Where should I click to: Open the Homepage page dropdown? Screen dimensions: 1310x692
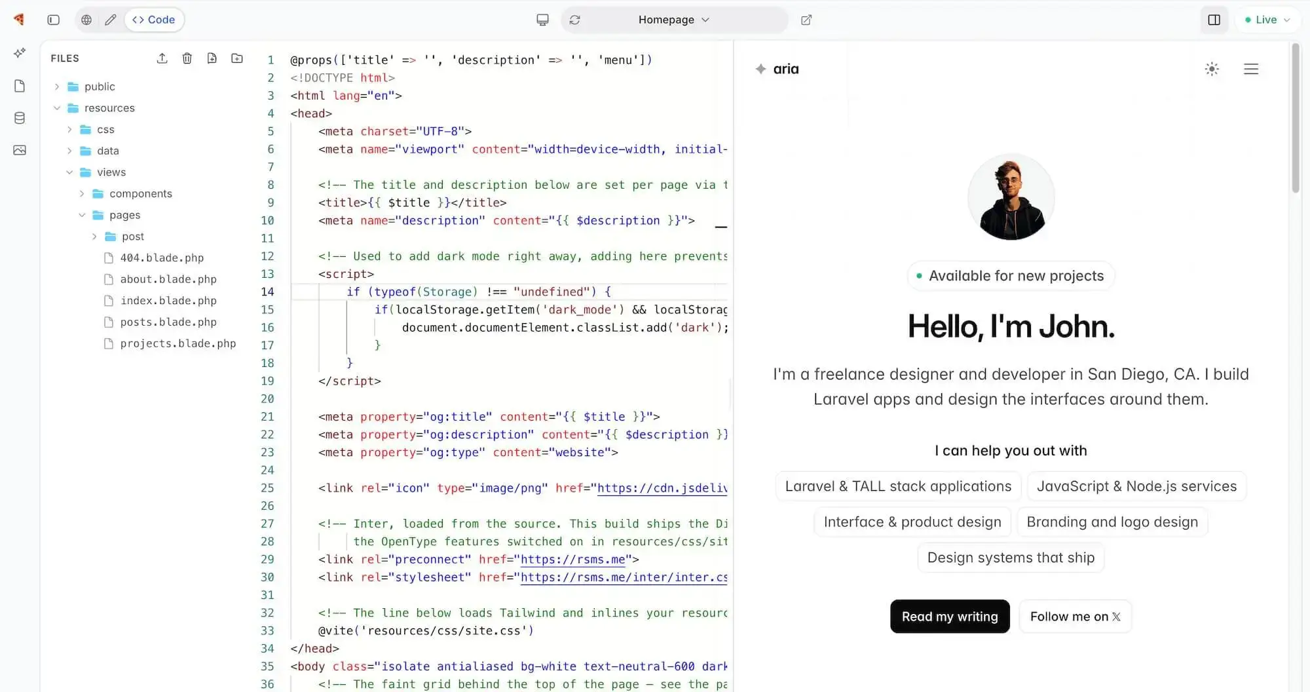click(x=674, y=20)
